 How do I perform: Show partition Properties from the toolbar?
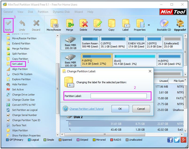click(x=140, y=25)
